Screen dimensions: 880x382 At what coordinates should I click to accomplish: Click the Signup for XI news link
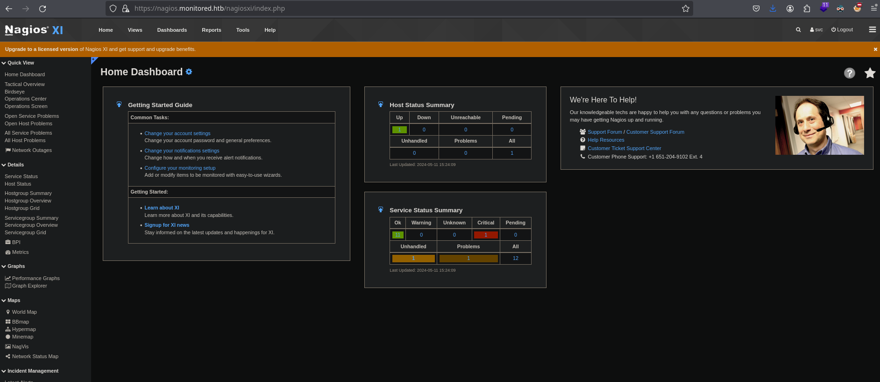coord(167,225)
